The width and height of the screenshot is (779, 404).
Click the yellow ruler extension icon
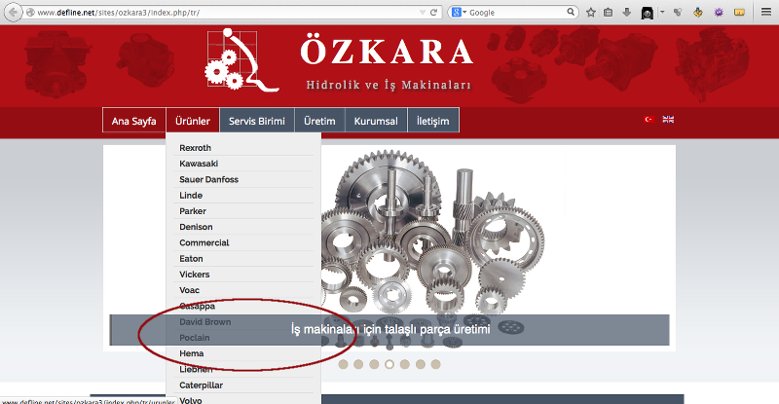739,13
